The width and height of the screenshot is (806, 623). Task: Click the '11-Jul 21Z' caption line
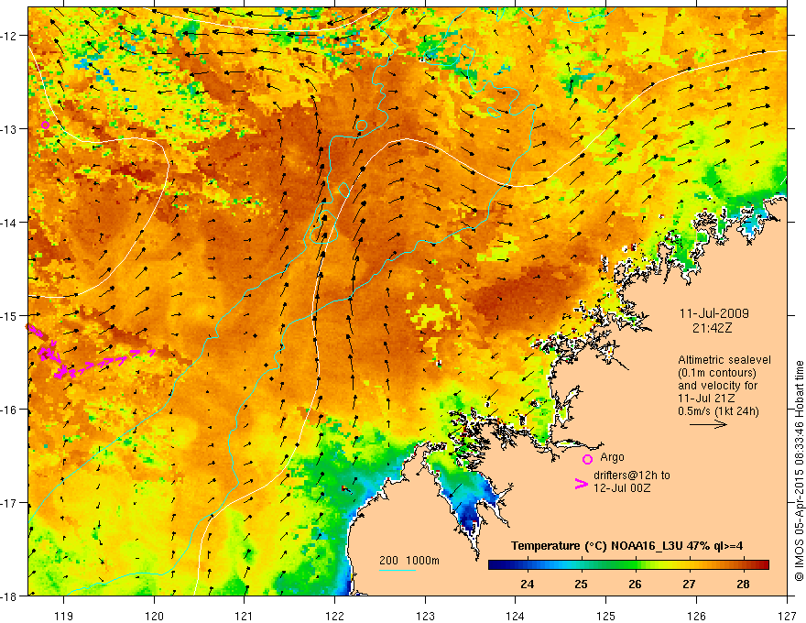tap(706, 398)
